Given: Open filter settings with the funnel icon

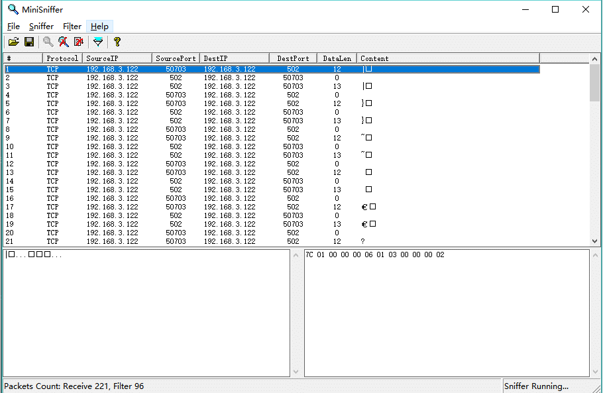Looking at the screenshot, I should click(x=98, y=42).
